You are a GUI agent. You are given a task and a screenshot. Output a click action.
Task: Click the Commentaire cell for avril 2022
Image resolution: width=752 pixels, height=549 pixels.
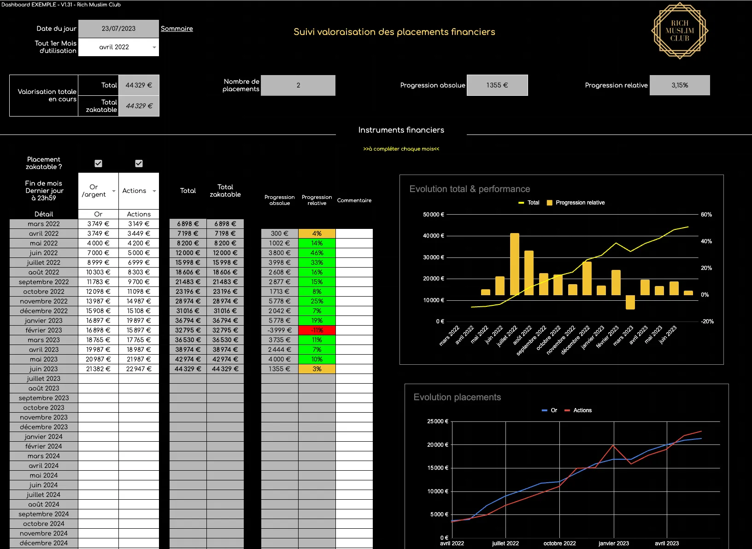[354, 234]
